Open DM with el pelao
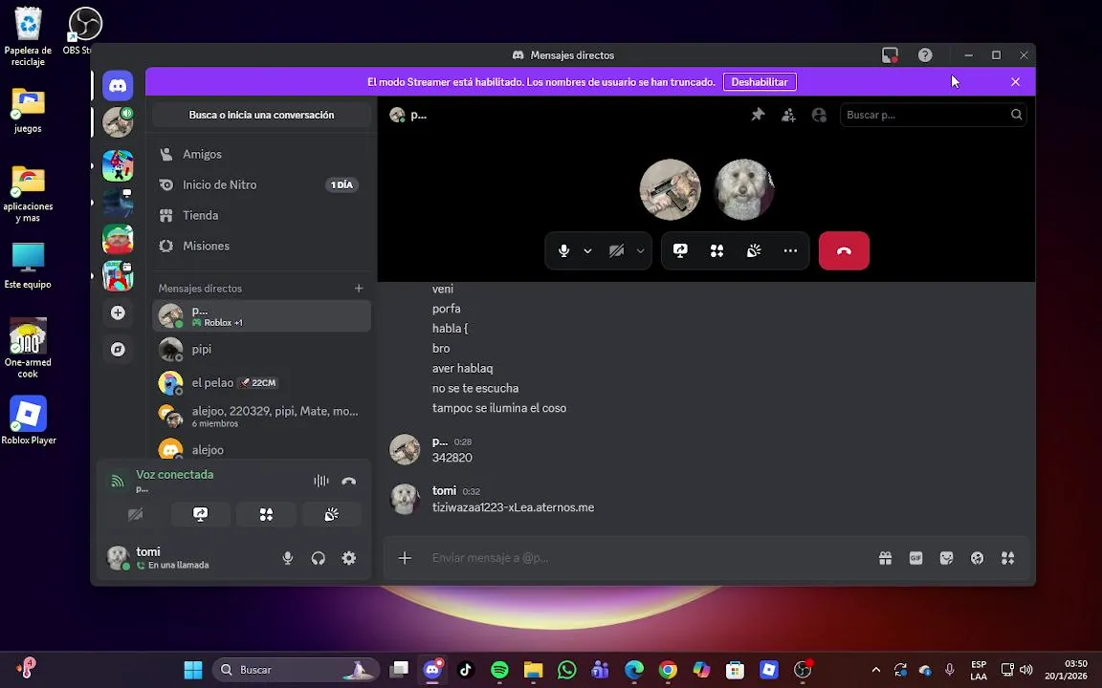This screenshot has width=1102, height=688. tap(261, 382)
